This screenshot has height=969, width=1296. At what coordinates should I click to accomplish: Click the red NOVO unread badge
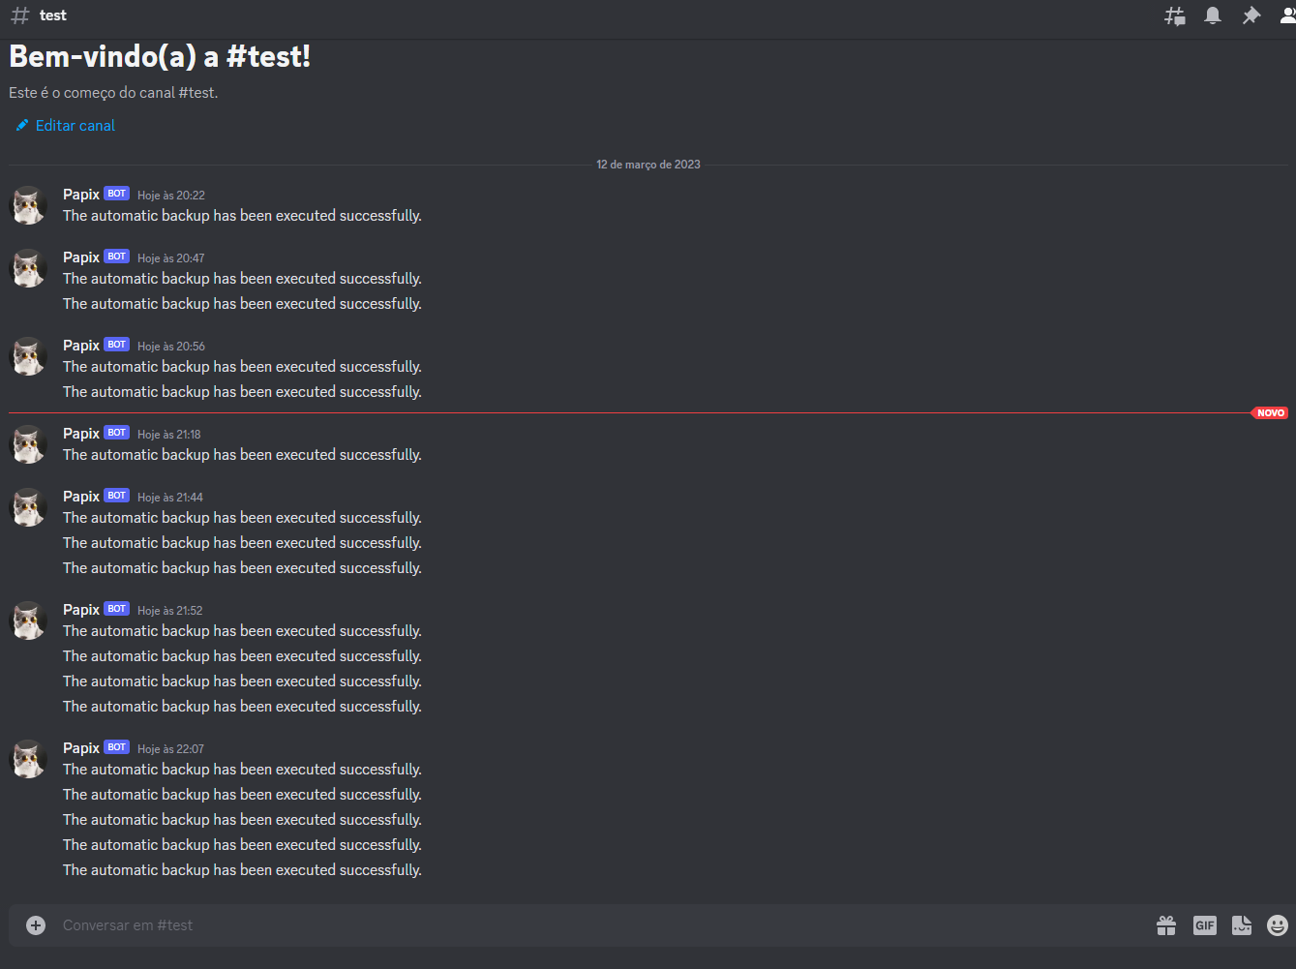click(x=1270, y=413)
